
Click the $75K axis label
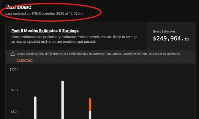pyautogui.click(x=14, y=90)
